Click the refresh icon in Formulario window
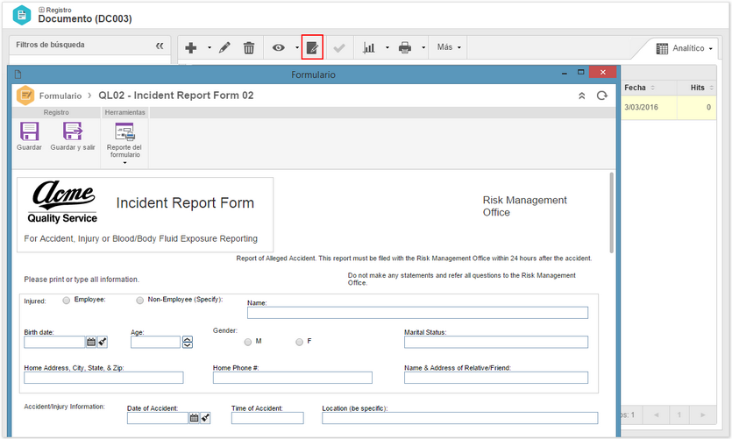 tap(602, 96)
